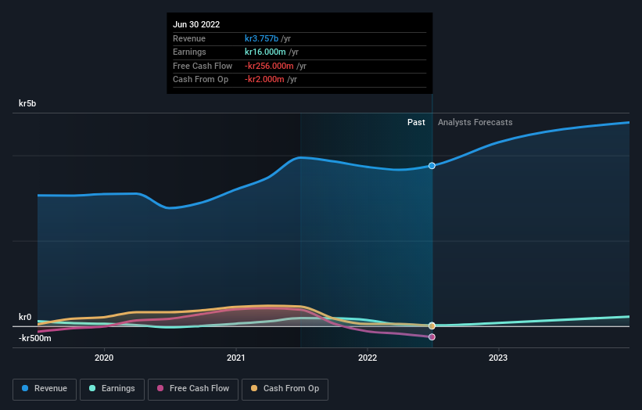Click the kr3.757b revenue value in tooltip

(262, 38)
